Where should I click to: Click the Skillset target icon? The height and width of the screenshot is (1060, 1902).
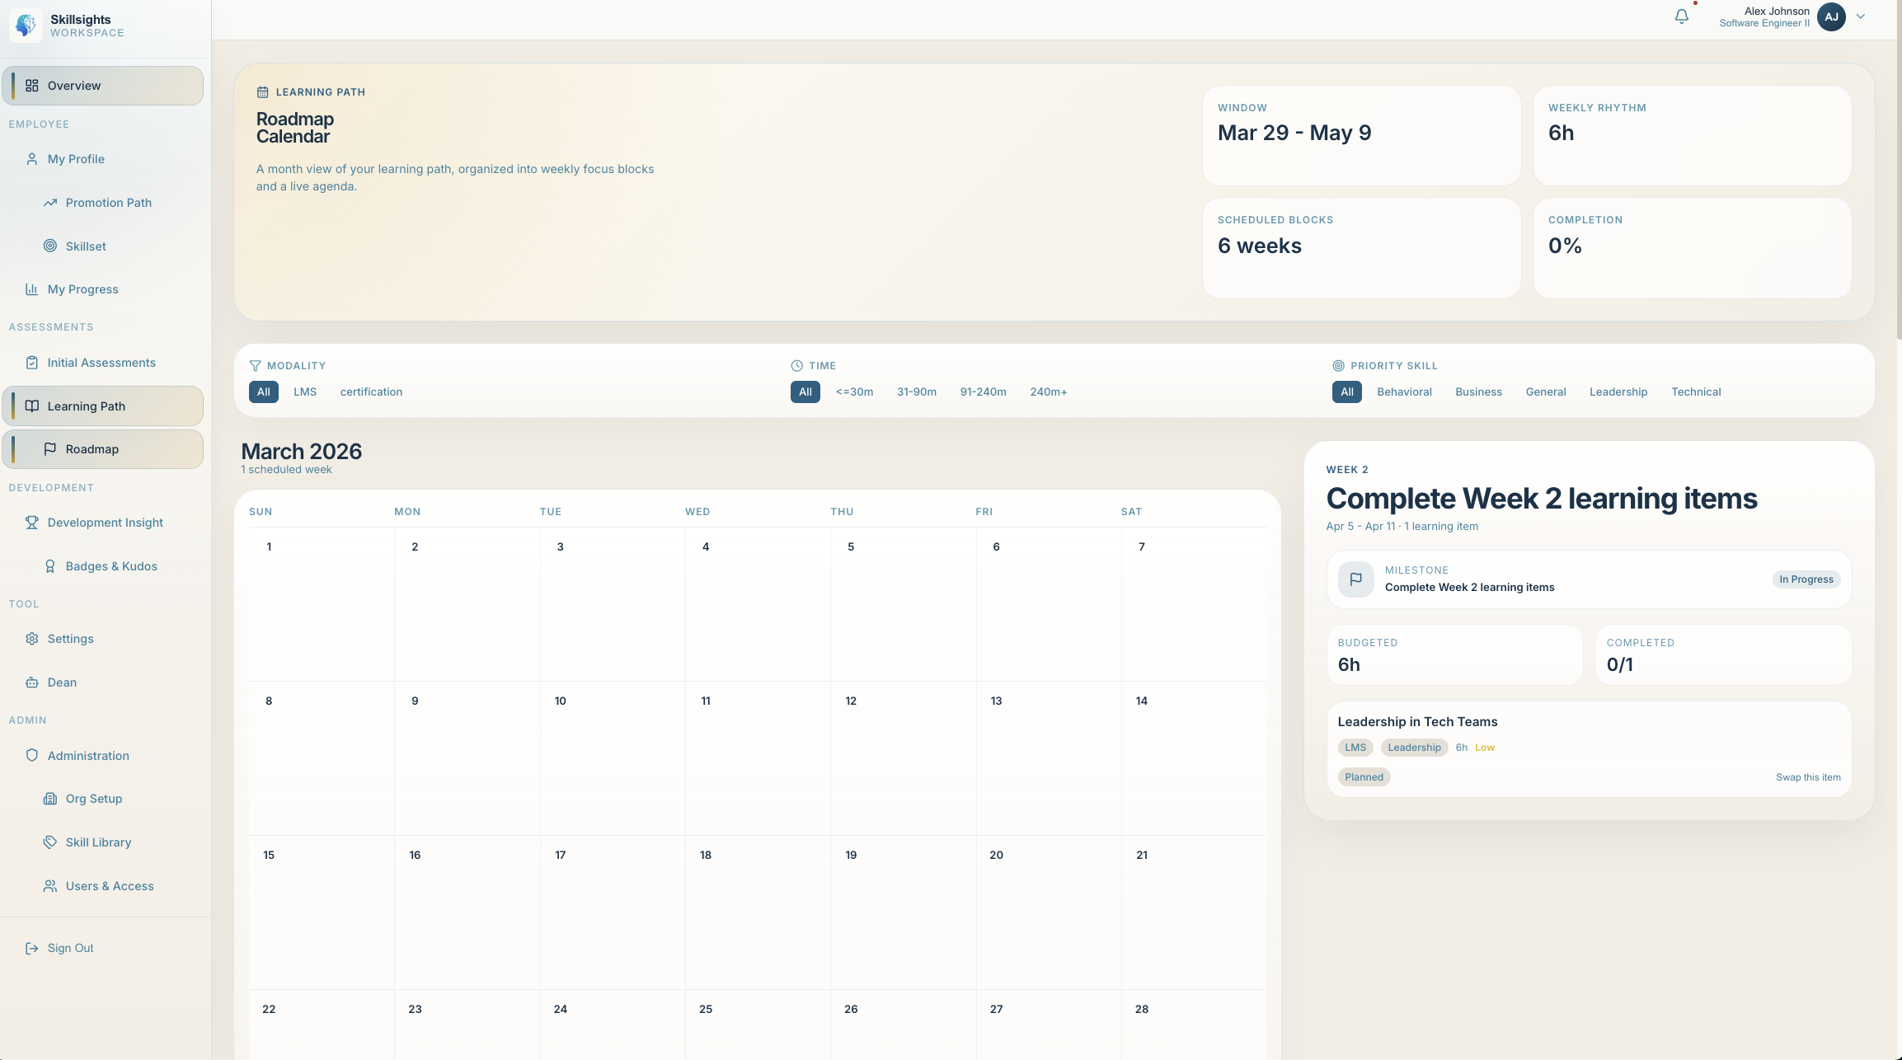point(50,246)
